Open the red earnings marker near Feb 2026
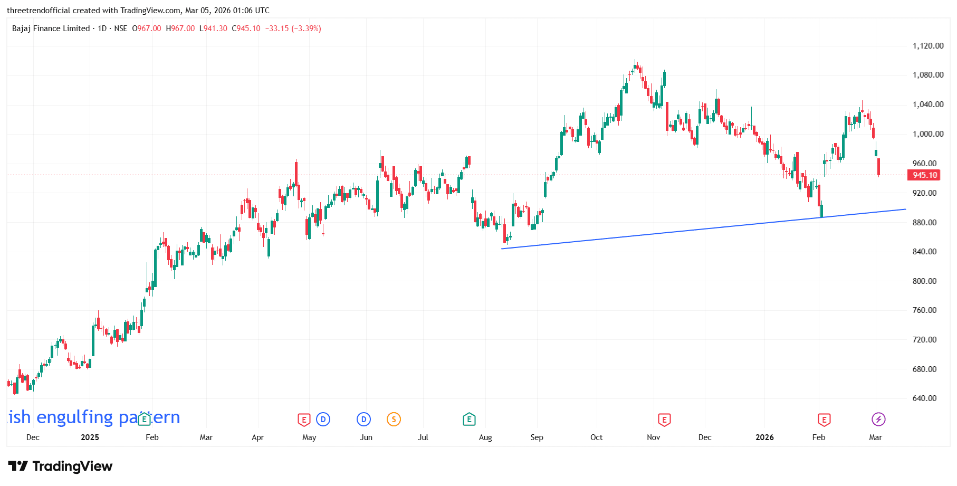The height and width of the screenshot is (486, 957). [x=824, y=420]
